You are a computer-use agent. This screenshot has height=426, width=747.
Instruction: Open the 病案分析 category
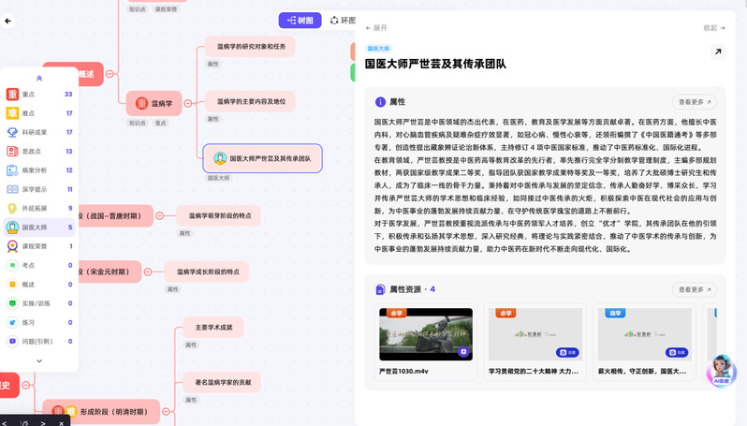[13, 170]
